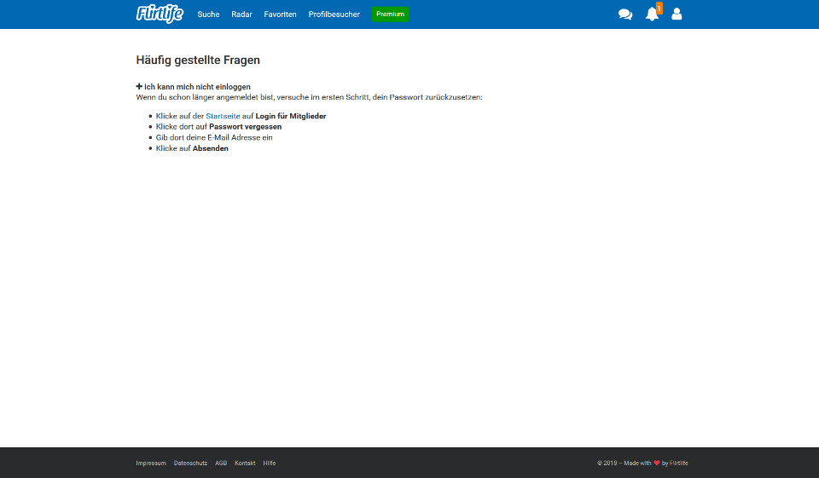Click the plus icon beside login question
Image resolution: width=819 pixels, height=478 pixels.
pyautogui.click(x=139, y=87)
